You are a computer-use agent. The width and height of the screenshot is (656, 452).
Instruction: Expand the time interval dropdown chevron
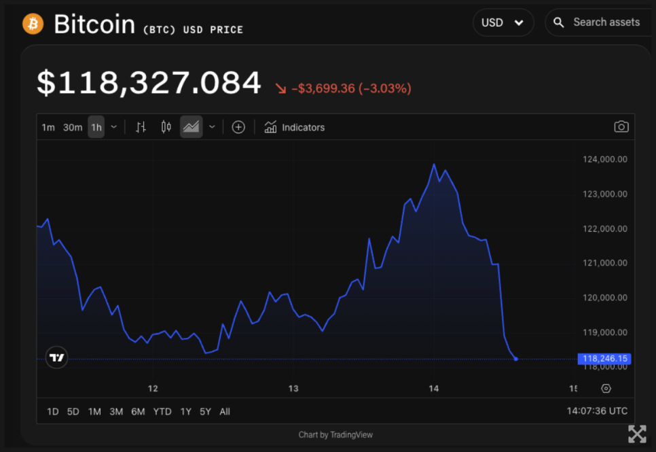click(x=114, y=127)
